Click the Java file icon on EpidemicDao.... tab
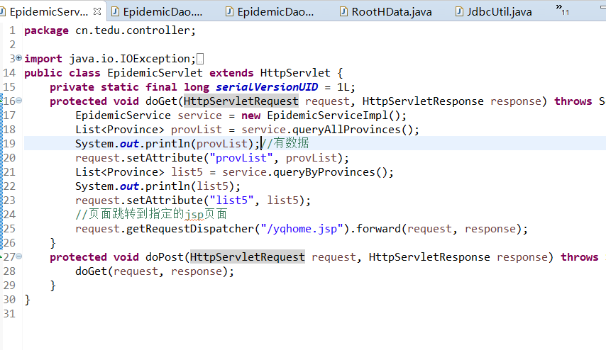This screenshot has width=606, height=350. pos(115,12)
